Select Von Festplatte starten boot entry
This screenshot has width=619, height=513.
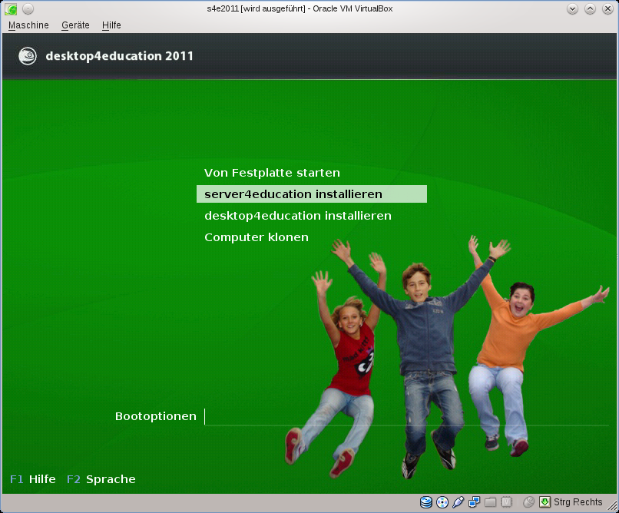tap(272, 173)
